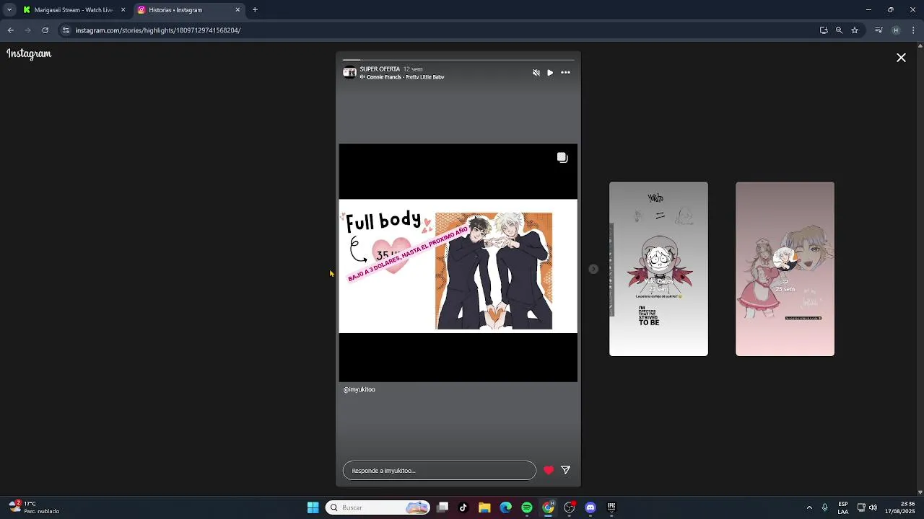Open a new browser tab
924x519 pixels.
tap(255, 10)
